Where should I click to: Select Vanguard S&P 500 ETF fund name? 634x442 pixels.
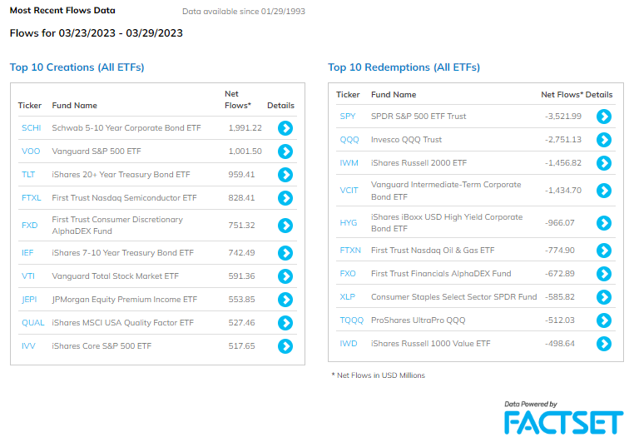(97, 151)
